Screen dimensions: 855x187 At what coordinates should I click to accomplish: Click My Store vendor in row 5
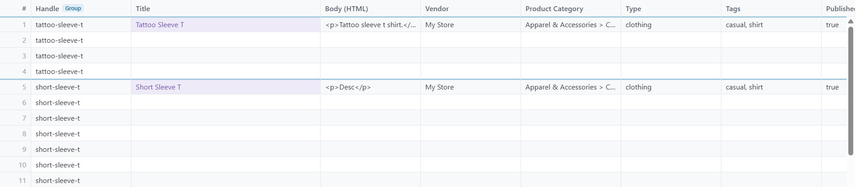[471, 87]
